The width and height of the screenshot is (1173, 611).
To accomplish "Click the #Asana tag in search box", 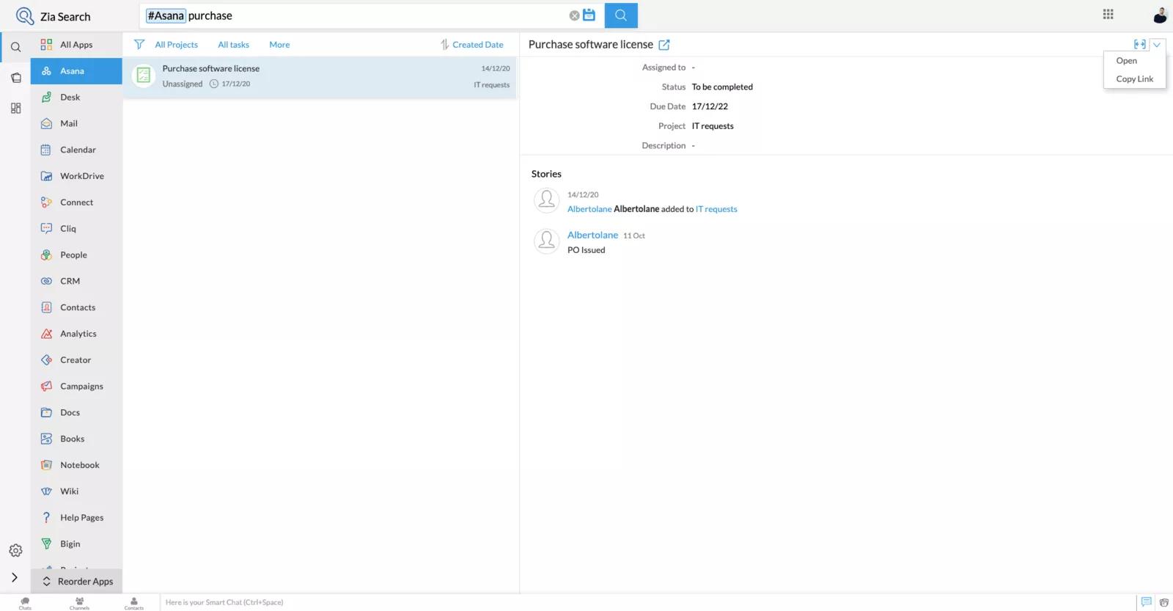I will coord(166,15).
